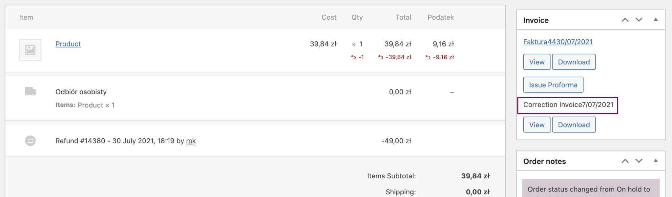
Task: Collapse the Invoice panel using its toggle triangle
Action: (x=656, y=20)
